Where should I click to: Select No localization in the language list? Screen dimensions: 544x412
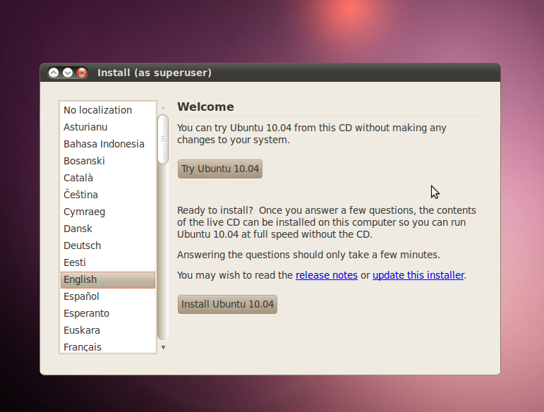(108, 110)
